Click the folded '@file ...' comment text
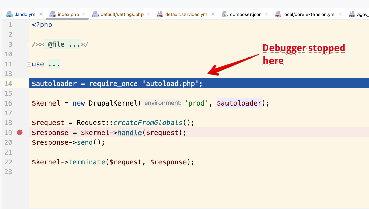Viewport: 369px width, 209px height. 62,44
